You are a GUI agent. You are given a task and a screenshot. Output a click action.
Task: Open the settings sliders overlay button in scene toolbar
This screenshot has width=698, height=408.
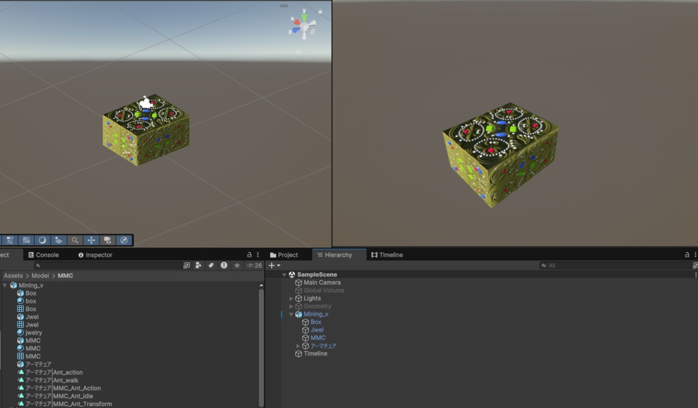click(10, 240)
